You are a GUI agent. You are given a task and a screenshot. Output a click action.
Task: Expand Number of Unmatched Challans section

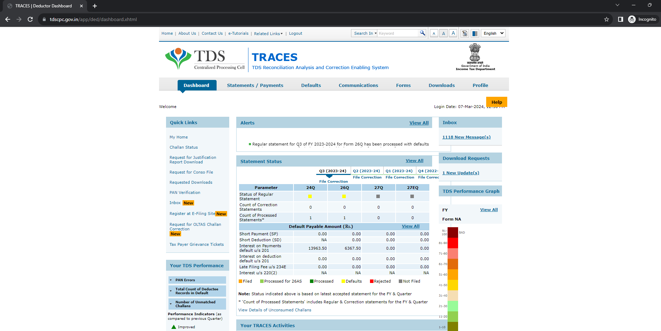click(197, 304)
